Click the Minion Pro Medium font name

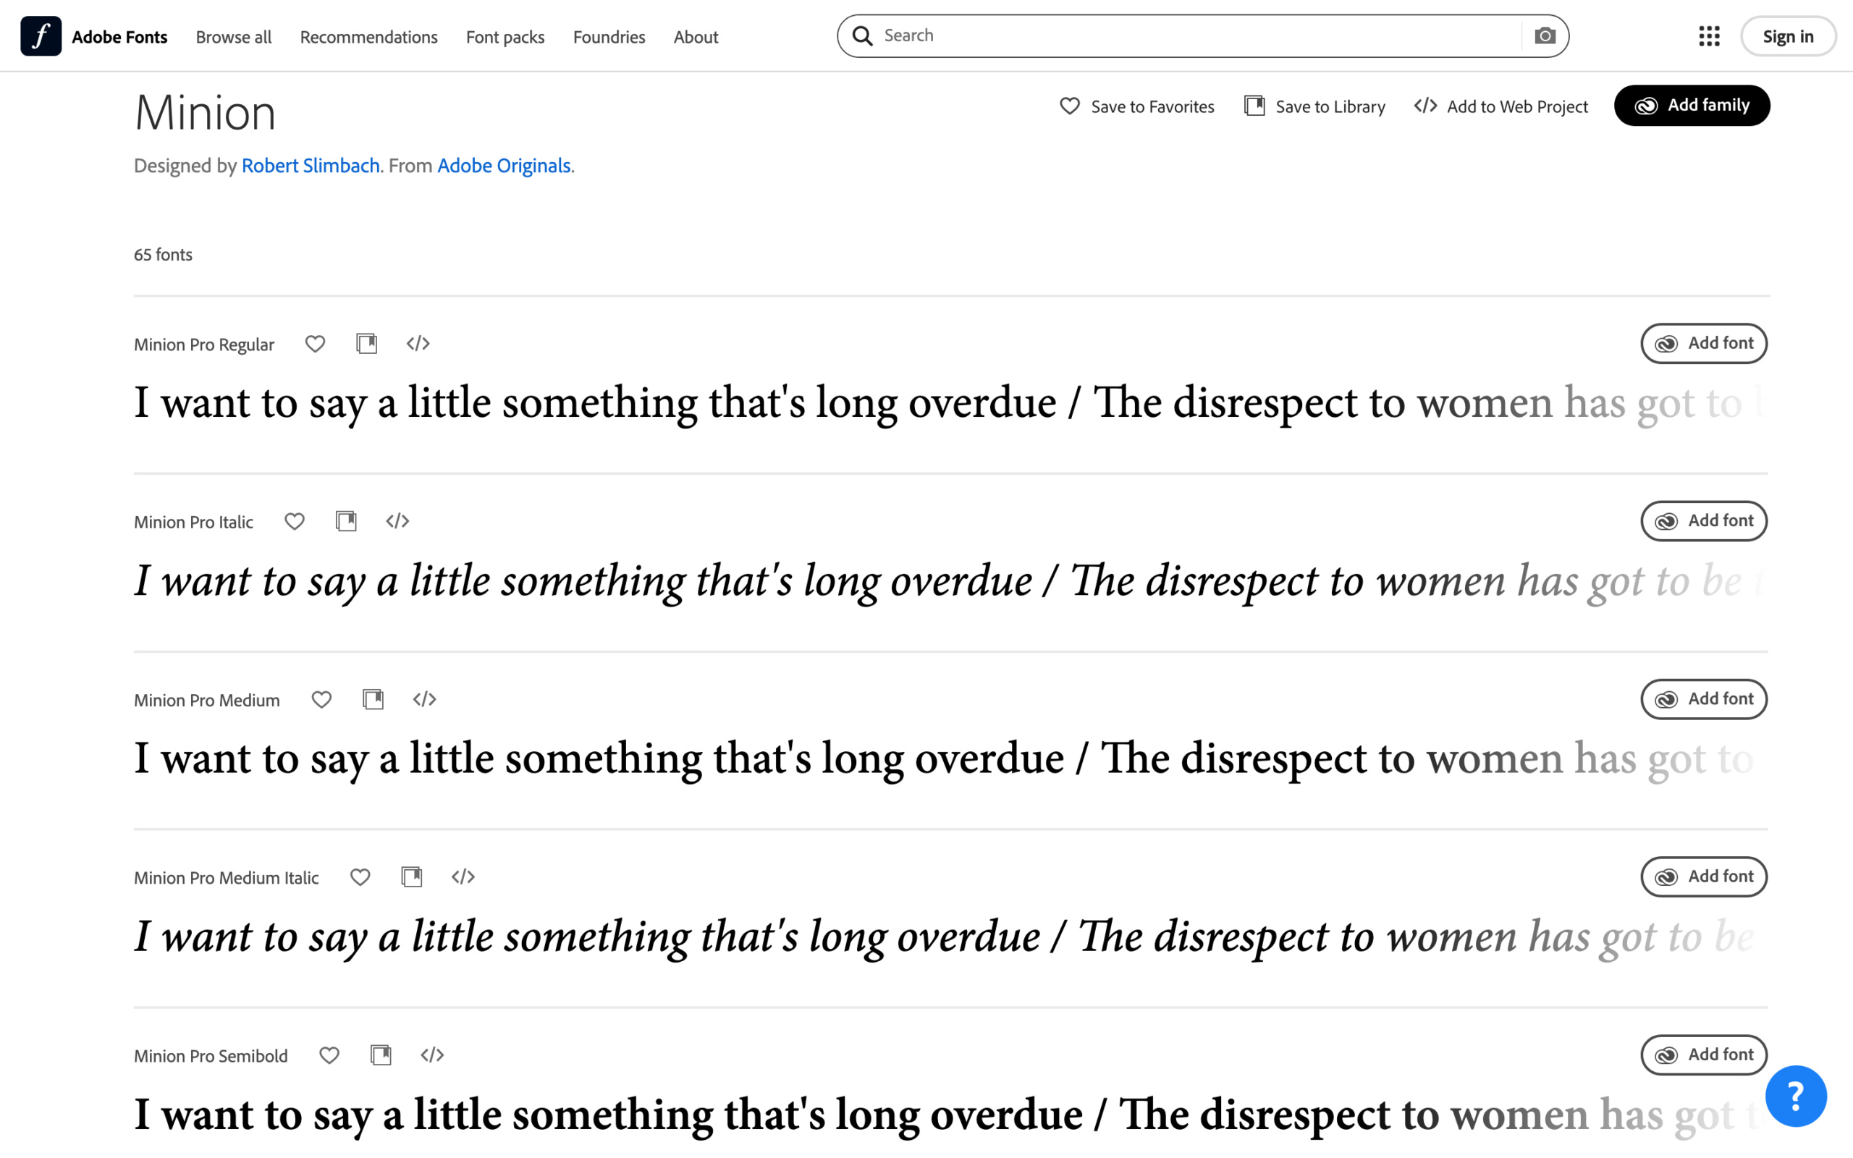207,700
